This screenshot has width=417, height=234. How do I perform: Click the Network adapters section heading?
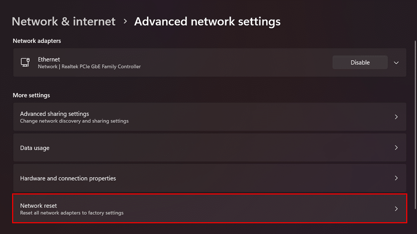click(x=37, y=41)
